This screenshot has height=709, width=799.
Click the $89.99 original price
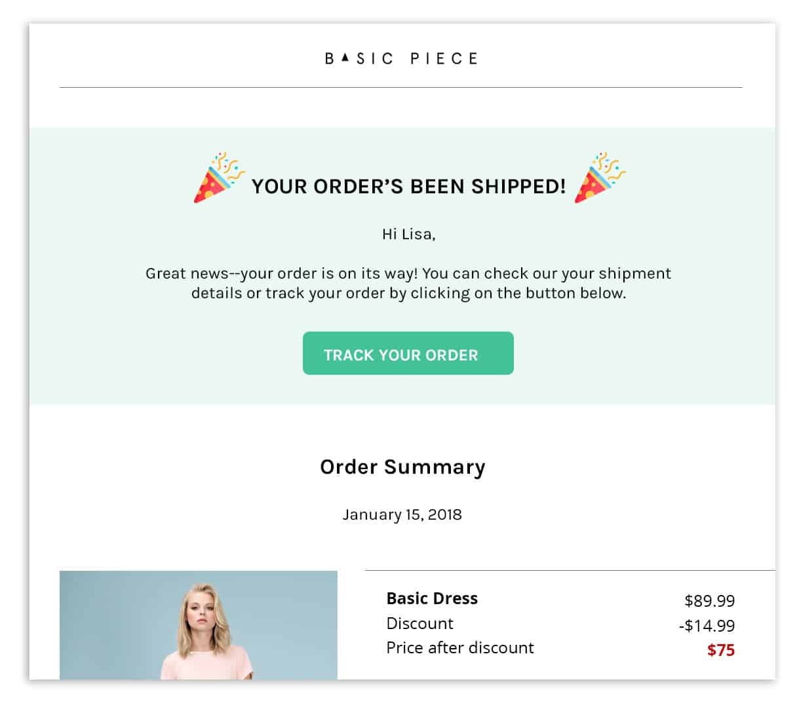pos(709,600)
